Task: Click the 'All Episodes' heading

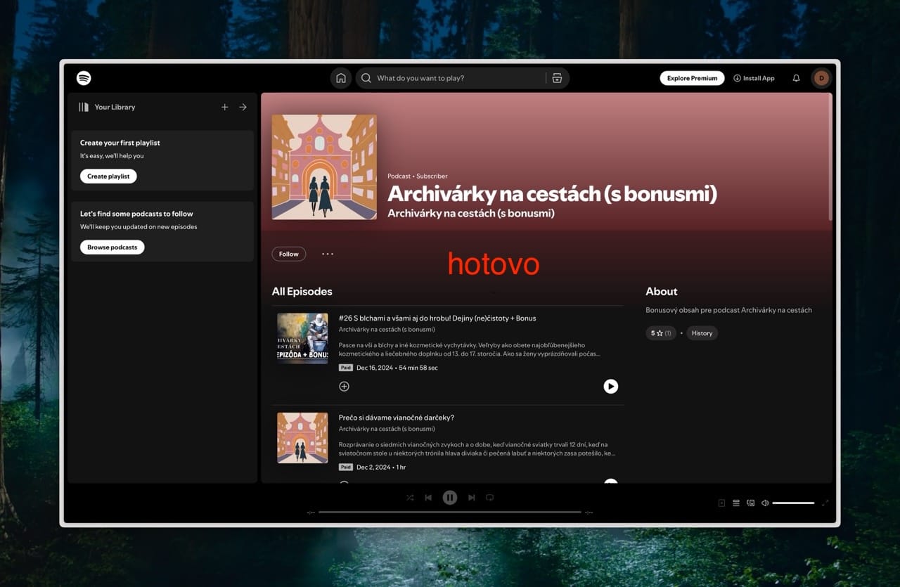Action: click(x=302, y=291)
